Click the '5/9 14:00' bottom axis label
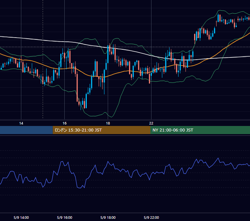Viewport: 250px width, 221px height. [x=21, y=217]
